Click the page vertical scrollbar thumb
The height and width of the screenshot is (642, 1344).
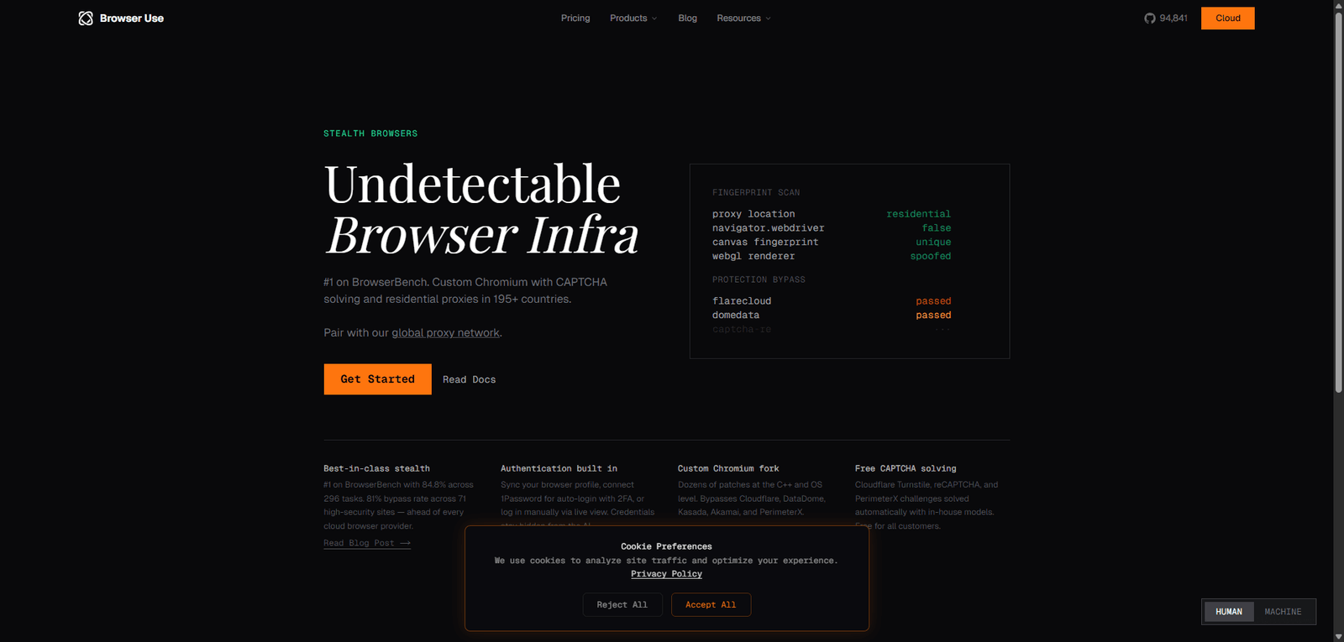tap(1338, 203)
